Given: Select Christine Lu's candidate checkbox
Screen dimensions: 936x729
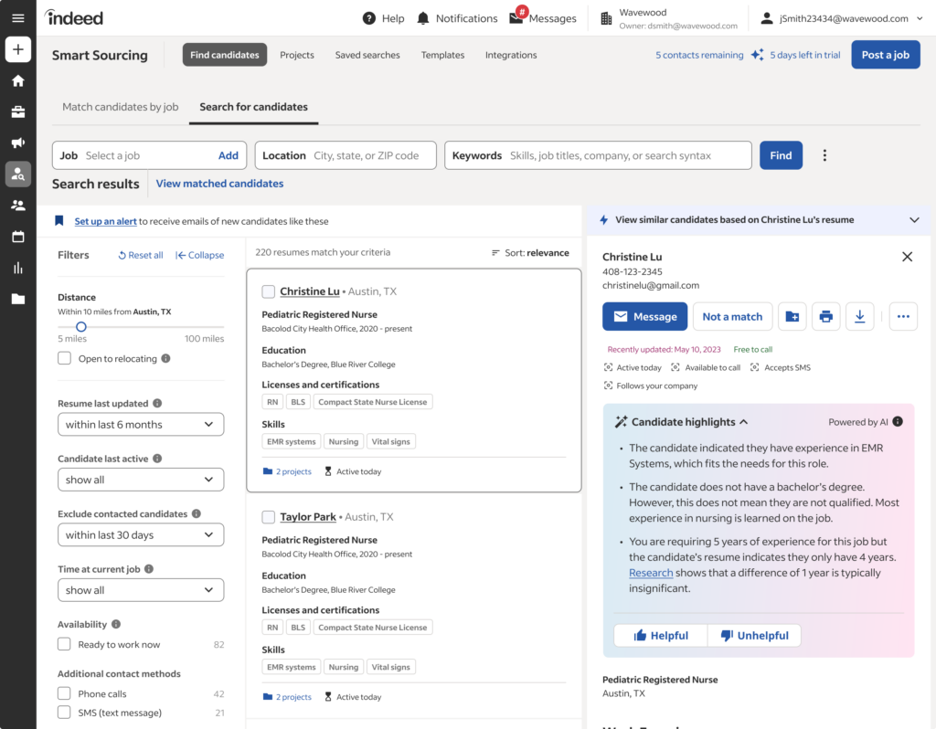Looking at the screenshot, I should [266, 291].
